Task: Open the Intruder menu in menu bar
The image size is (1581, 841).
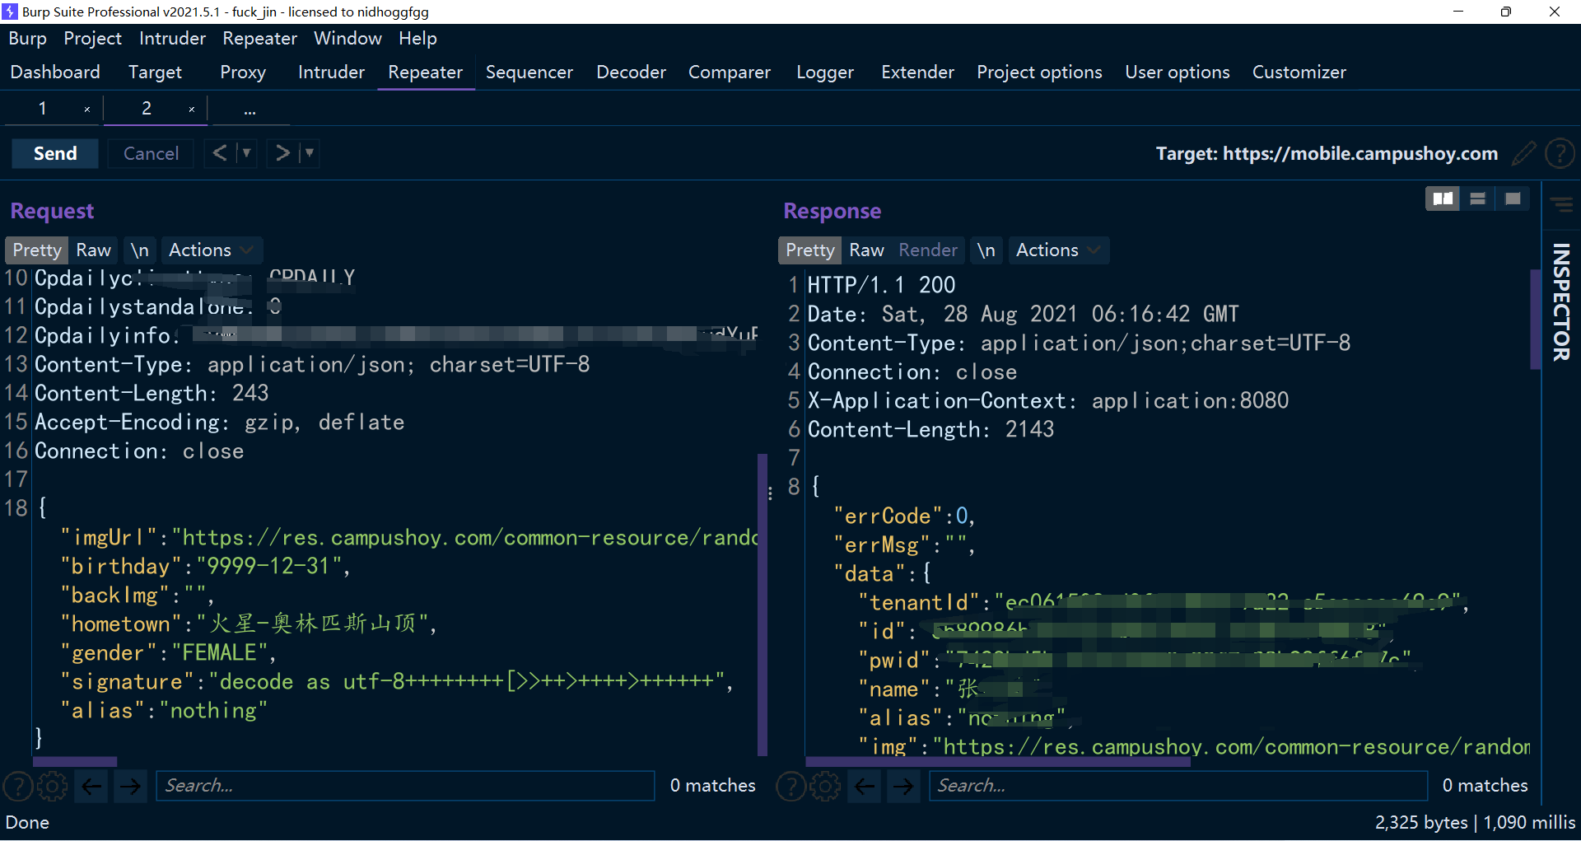Action: [172, 39]
